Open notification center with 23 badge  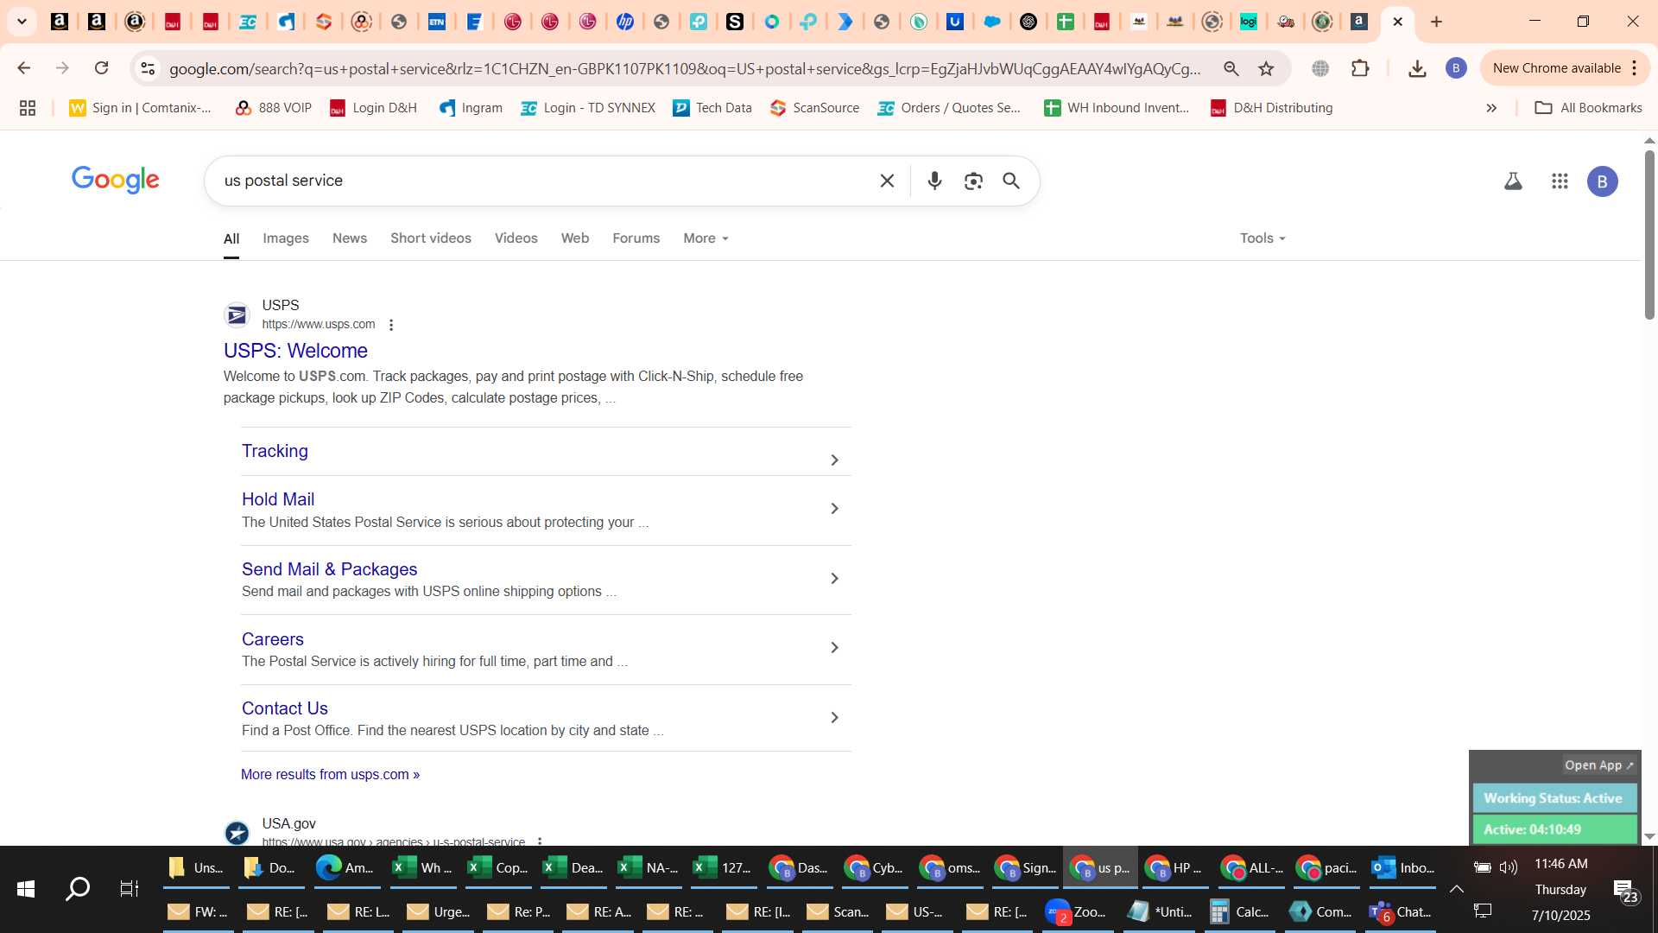tap(1625, 890)
